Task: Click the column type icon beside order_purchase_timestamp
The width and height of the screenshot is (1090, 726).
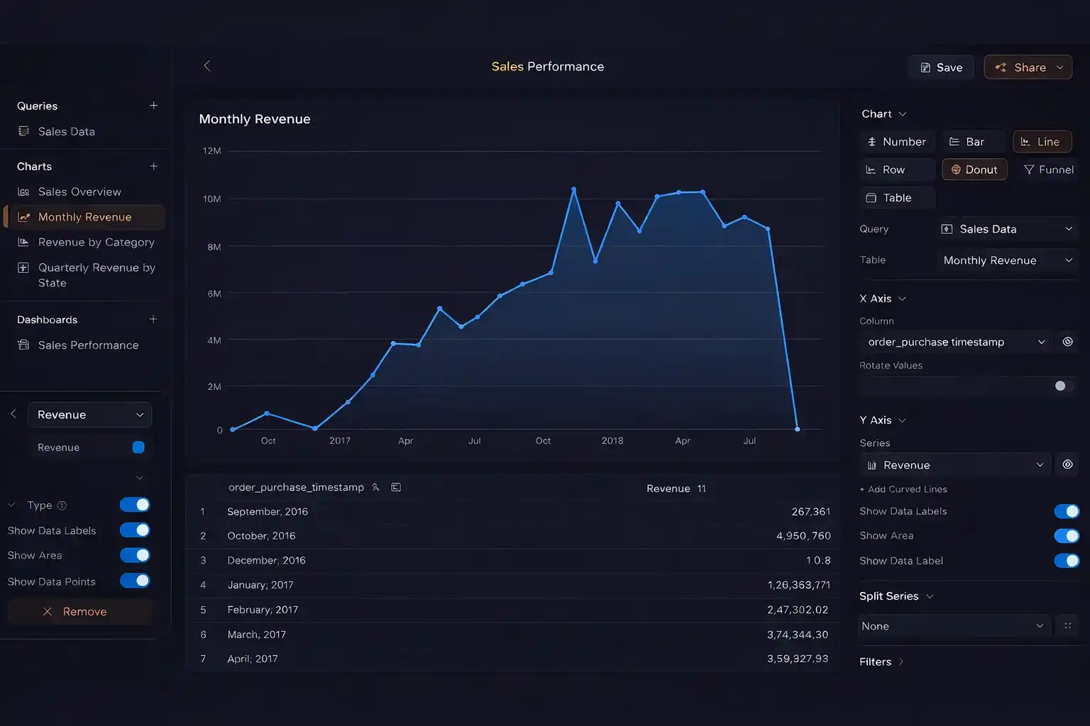Action: (396, 487)
